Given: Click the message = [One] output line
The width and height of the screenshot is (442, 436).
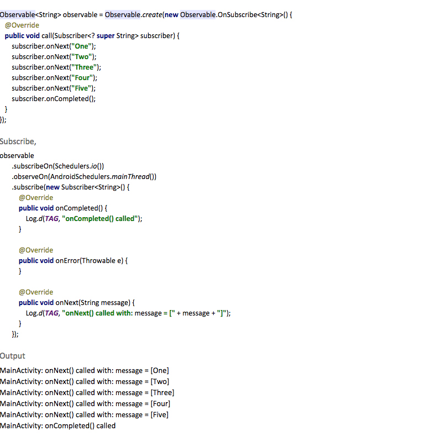Looking at the screenshot, I should 84,370.
